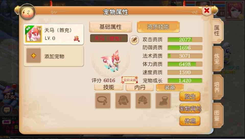
Task: Open the 炼宠 side tab
Action: 217,59
